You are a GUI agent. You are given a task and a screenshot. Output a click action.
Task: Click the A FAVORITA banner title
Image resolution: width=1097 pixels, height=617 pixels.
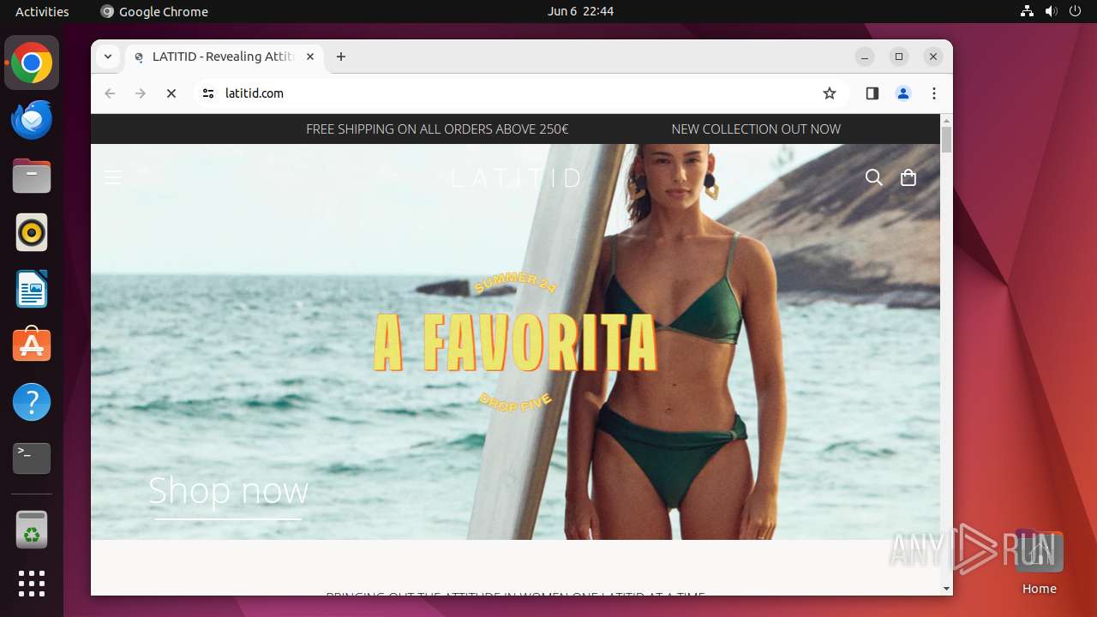tap(516, 343)
